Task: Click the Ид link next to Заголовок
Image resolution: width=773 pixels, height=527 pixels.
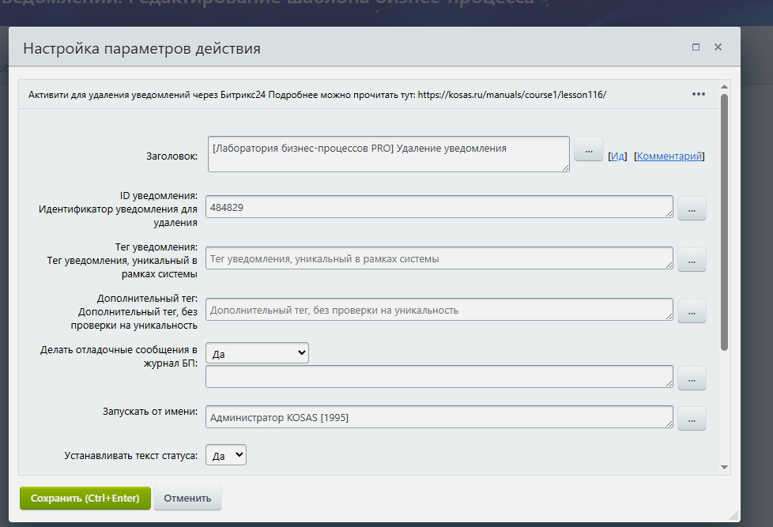Action: pyautogui.click(x=617, y=156)
